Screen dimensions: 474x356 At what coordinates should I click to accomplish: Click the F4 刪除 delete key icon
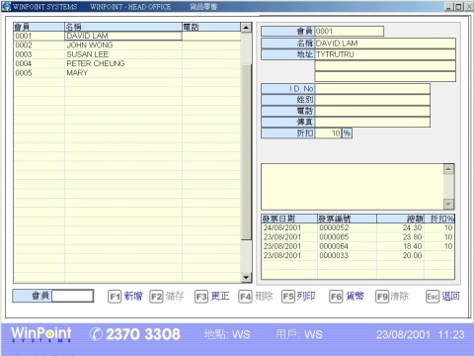[245, 297]
